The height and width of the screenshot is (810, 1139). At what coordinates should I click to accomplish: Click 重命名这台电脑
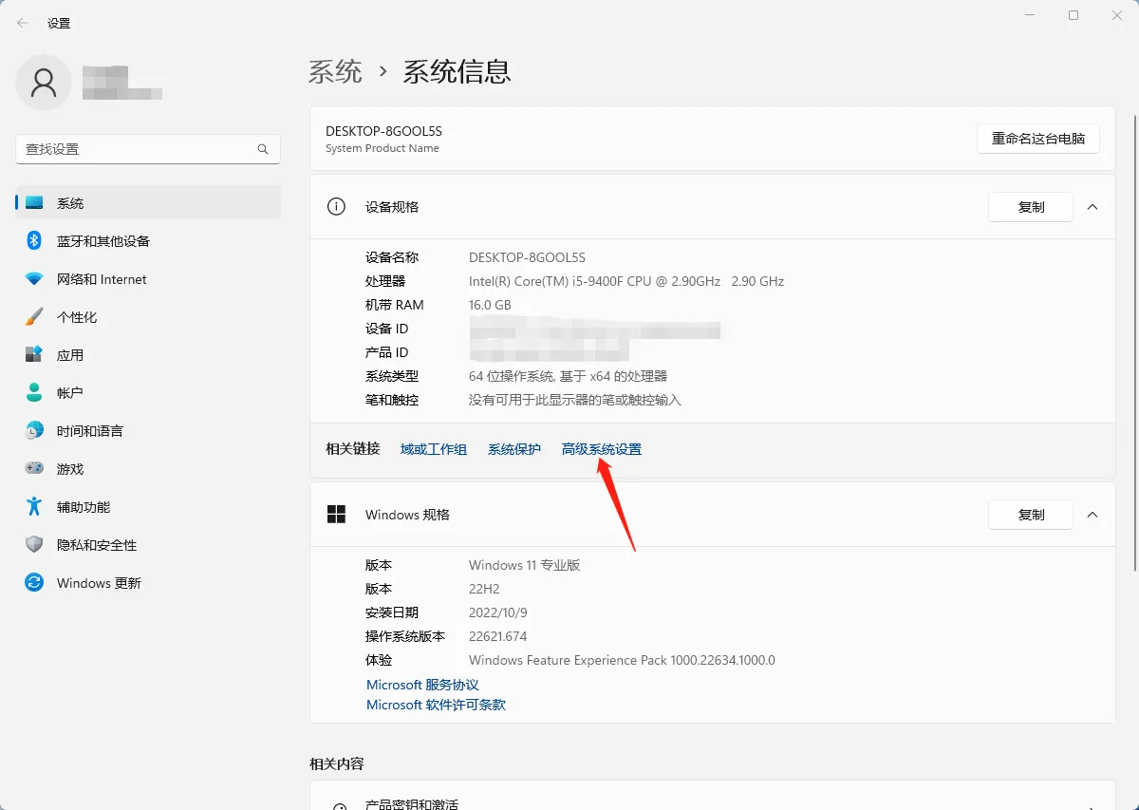1037,139
